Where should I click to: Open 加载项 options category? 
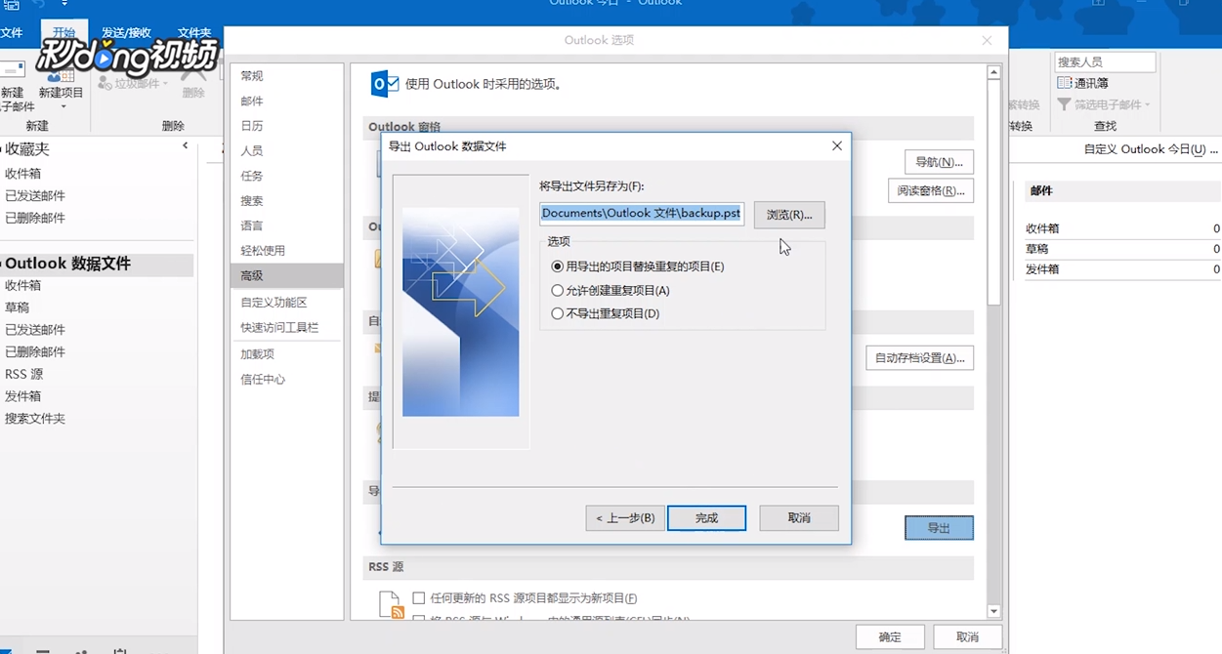click(287, 354)
